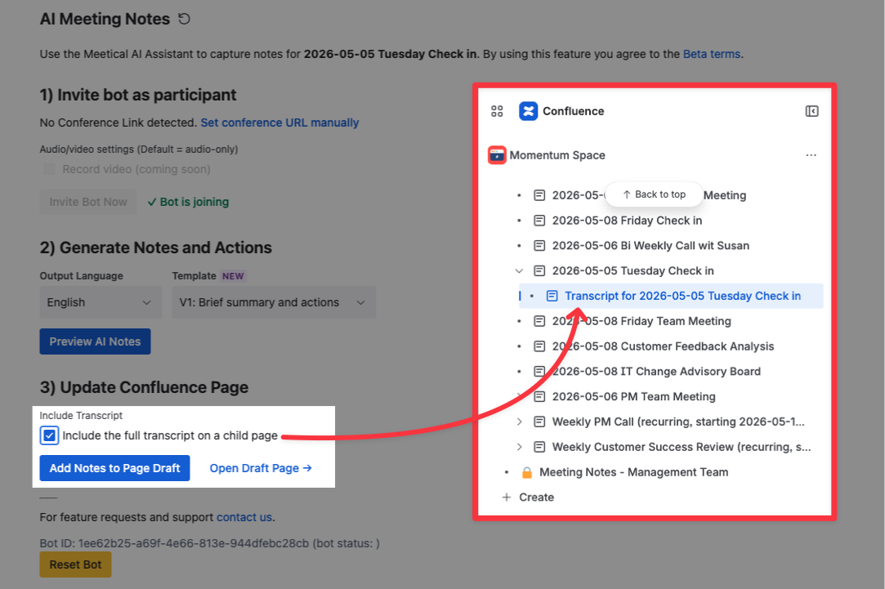Click the Beta terms link

711,54
